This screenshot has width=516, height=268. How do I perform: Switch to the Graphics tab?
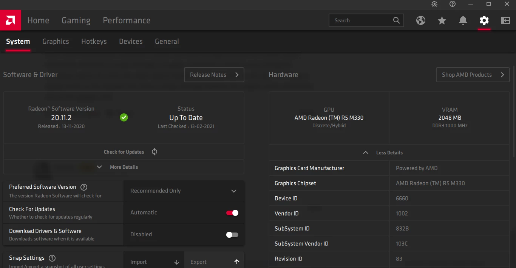56,42
